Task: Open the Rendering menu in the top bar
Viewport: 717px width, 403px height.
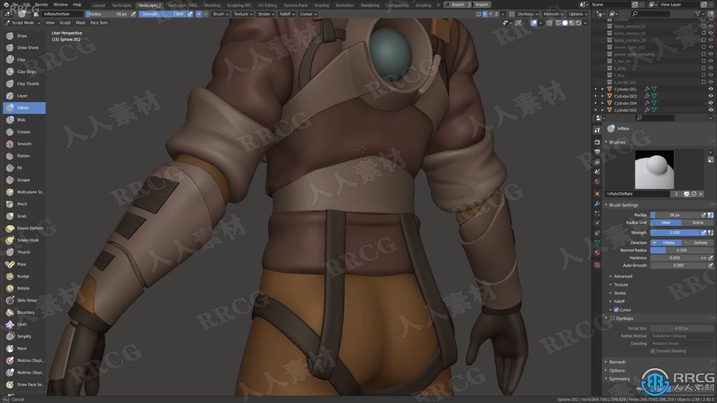Action: pos(370,4)
